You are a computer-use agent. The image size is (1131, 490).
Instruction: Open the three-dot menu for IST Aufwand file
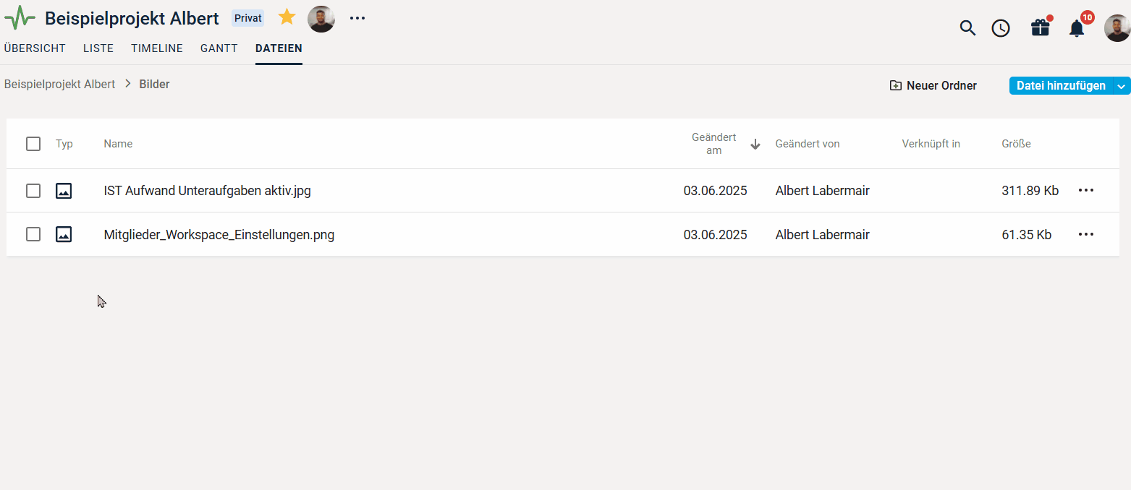tap(1086, 191)
